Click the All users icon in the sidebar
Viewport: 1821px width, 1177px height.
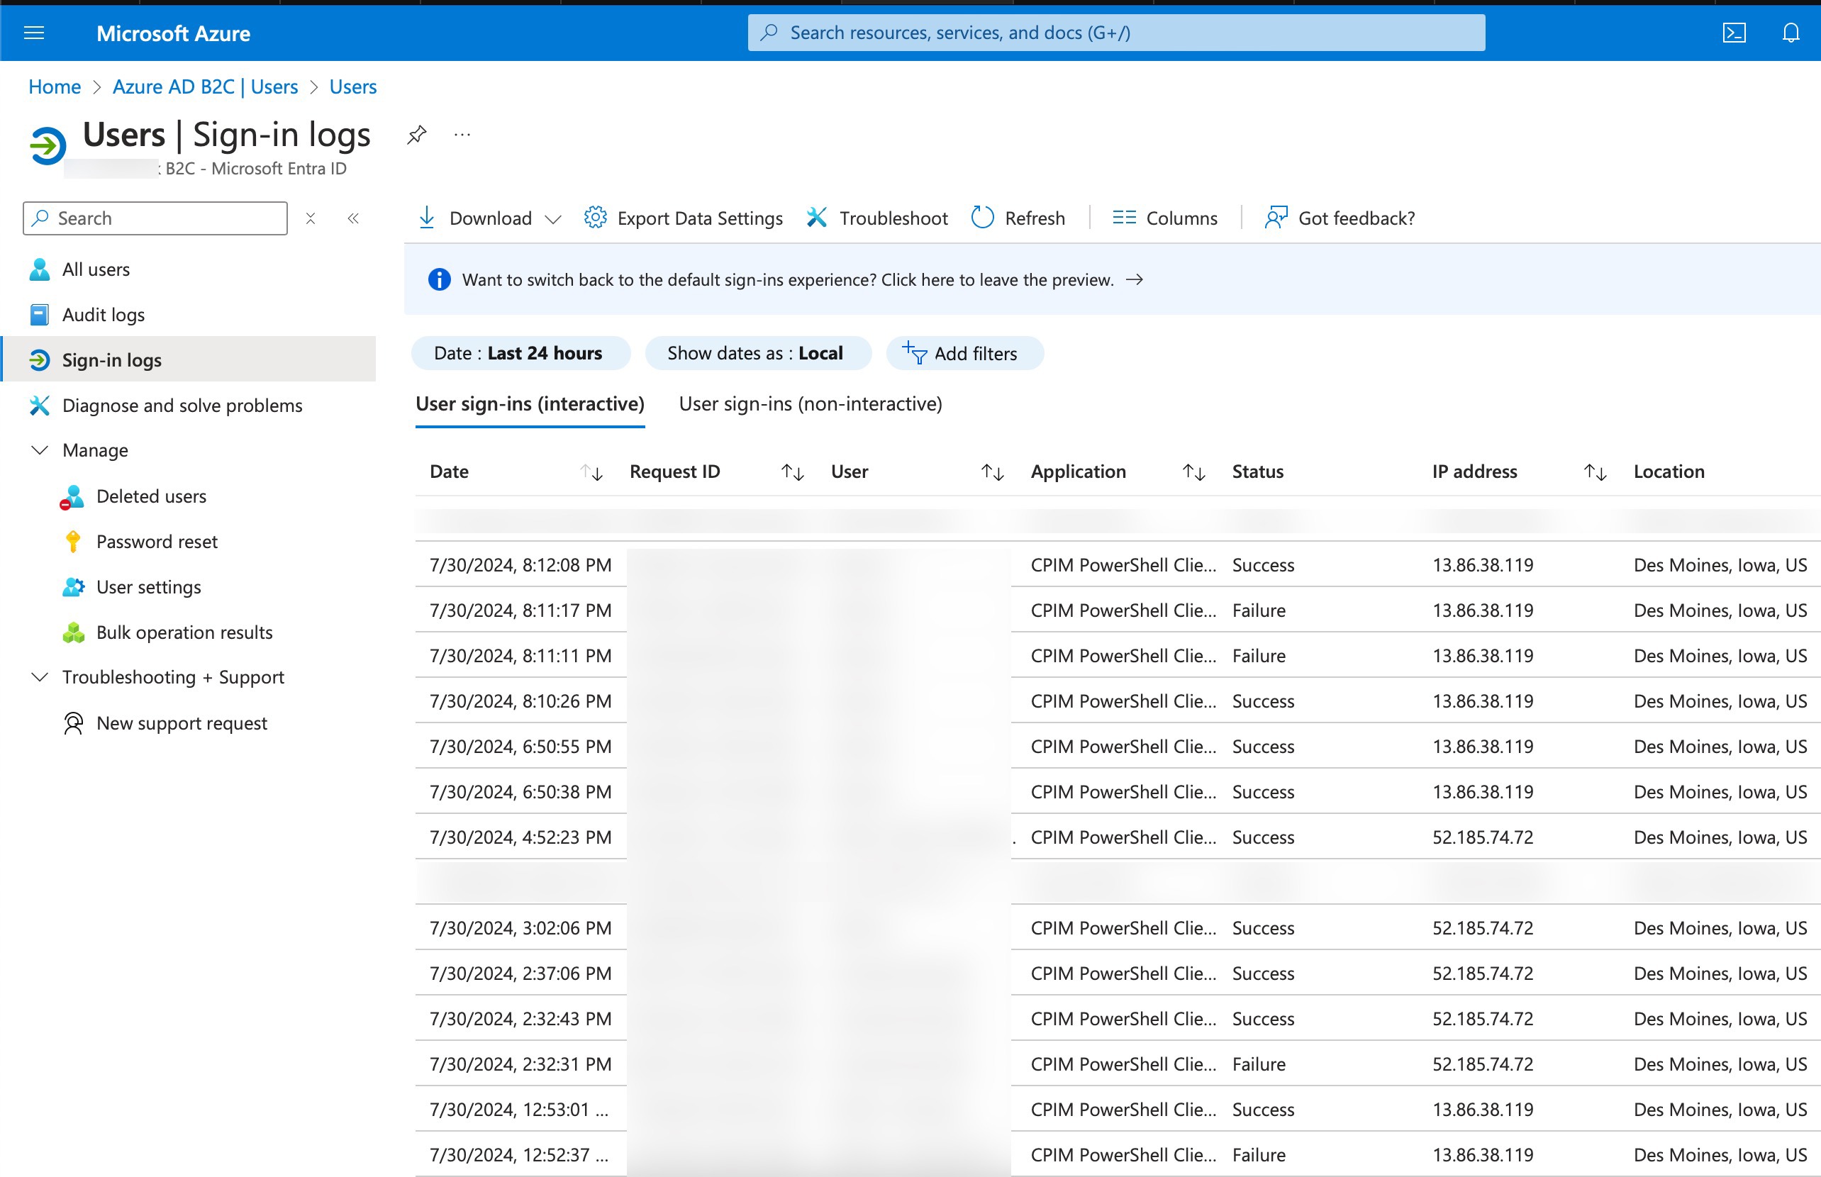(40, 270)
